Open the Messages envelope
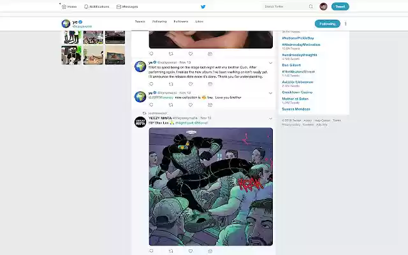Screen dimensions: 408x255 click(x=119, y=7)
